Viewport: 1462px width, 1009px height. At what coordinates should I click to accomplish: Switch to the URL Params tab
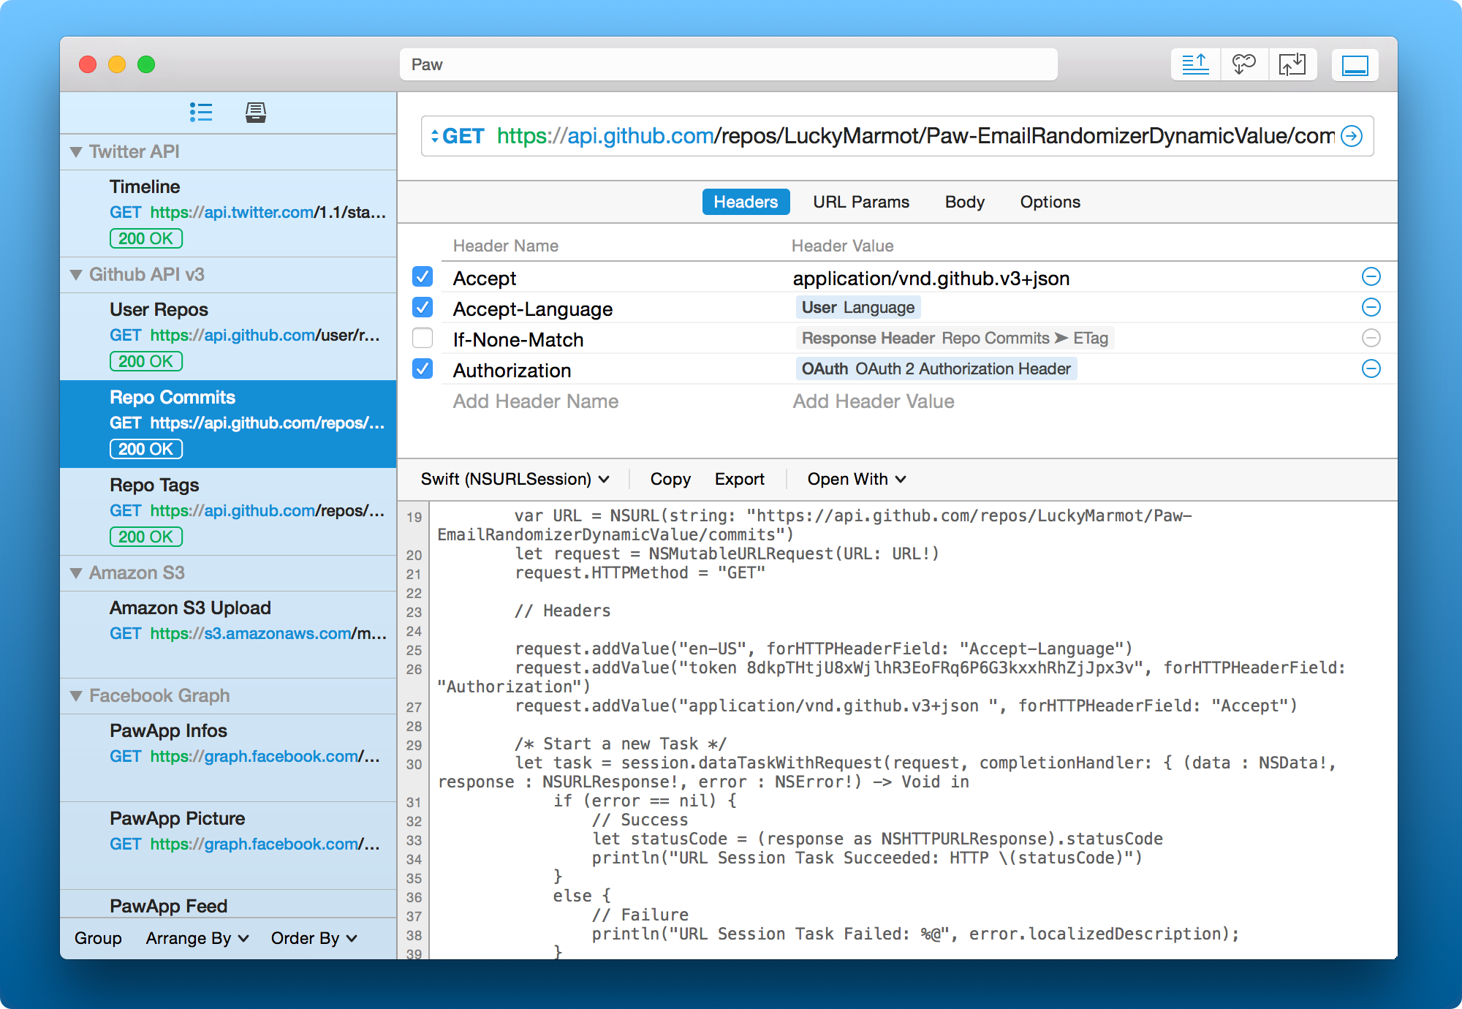click(x=861, y=202)
